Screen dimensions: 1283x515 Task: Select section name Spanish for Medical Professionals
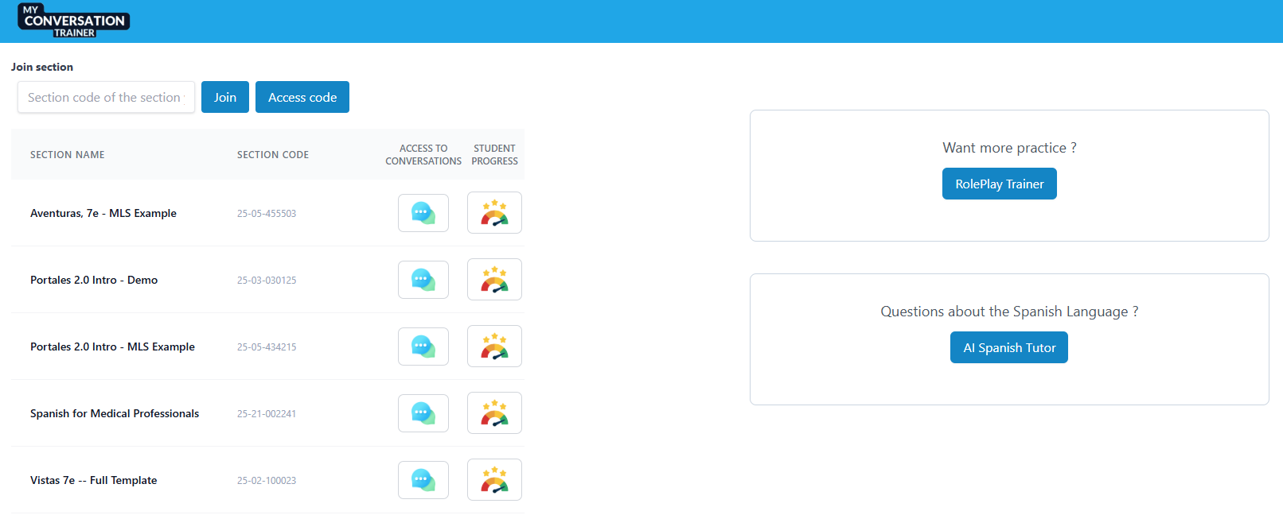coord(115,413)
